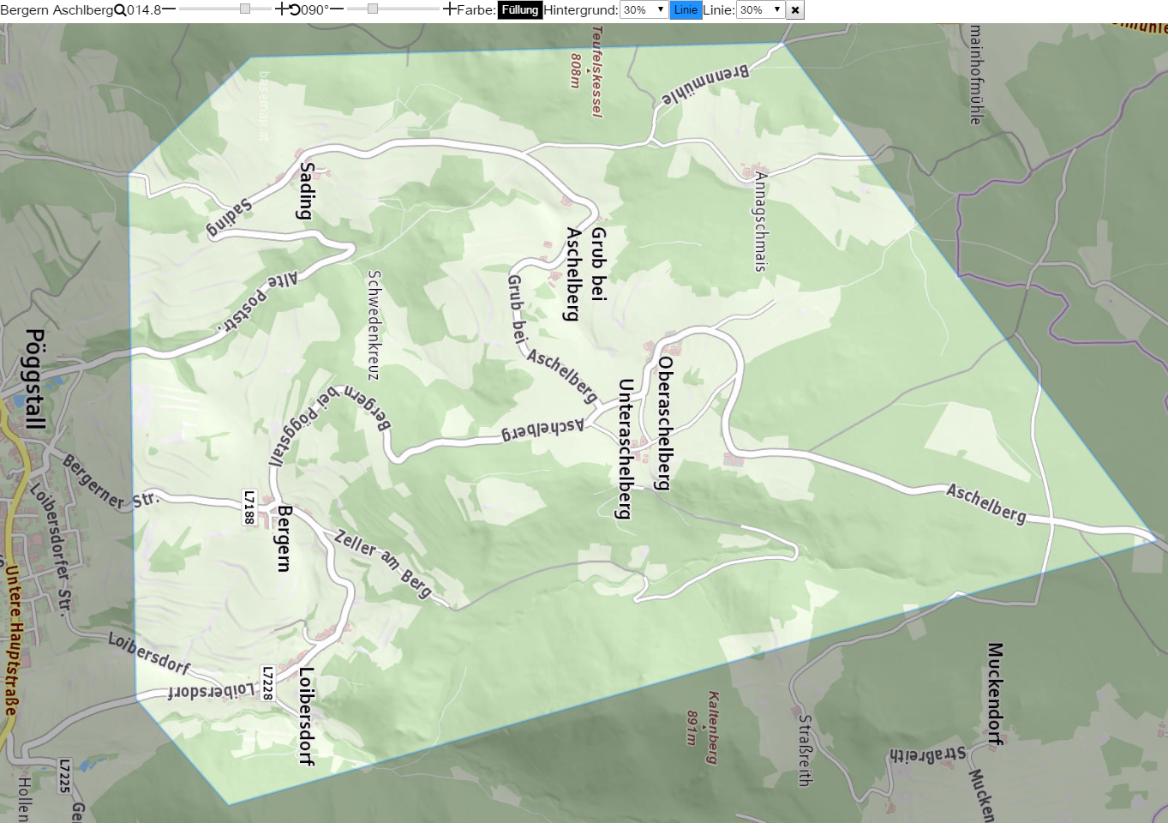
Task: Click the Muckendorf map label
Action: point(995,694)
